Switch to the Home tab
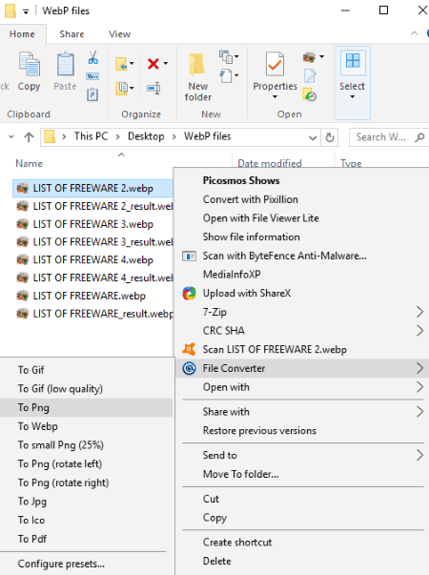Viewport: 429px width, 575px height. point(22,34)
